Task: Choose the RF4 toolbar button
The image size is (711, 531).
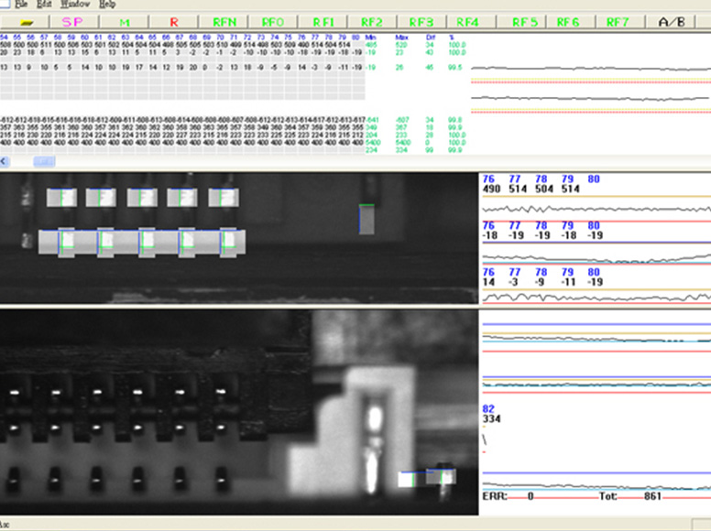Action: pos(468,20)
